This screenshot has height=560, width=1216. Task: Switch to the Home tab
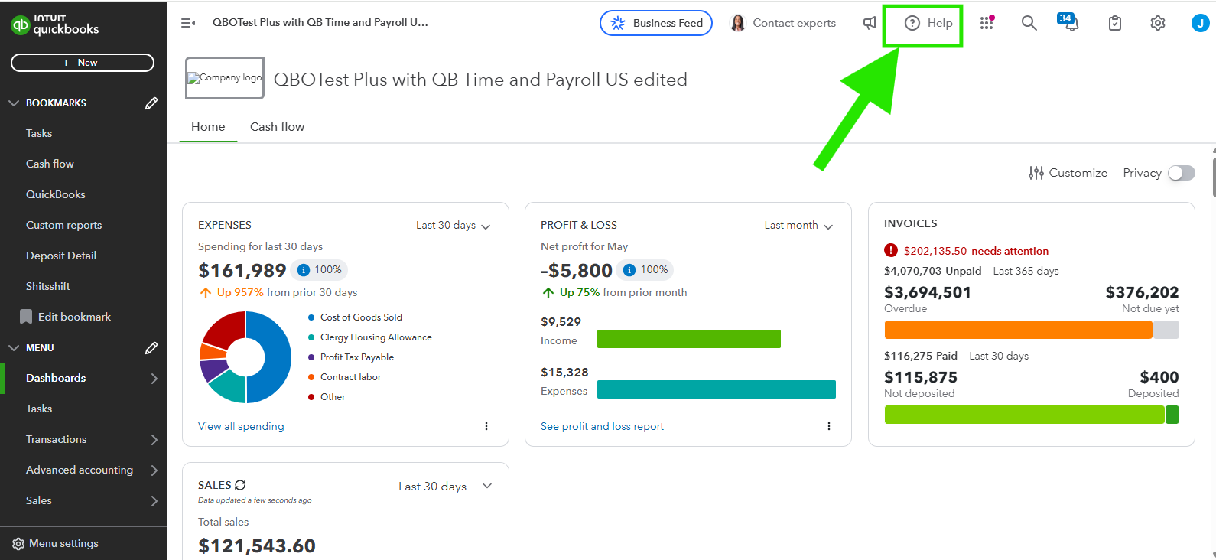(208, 127)
